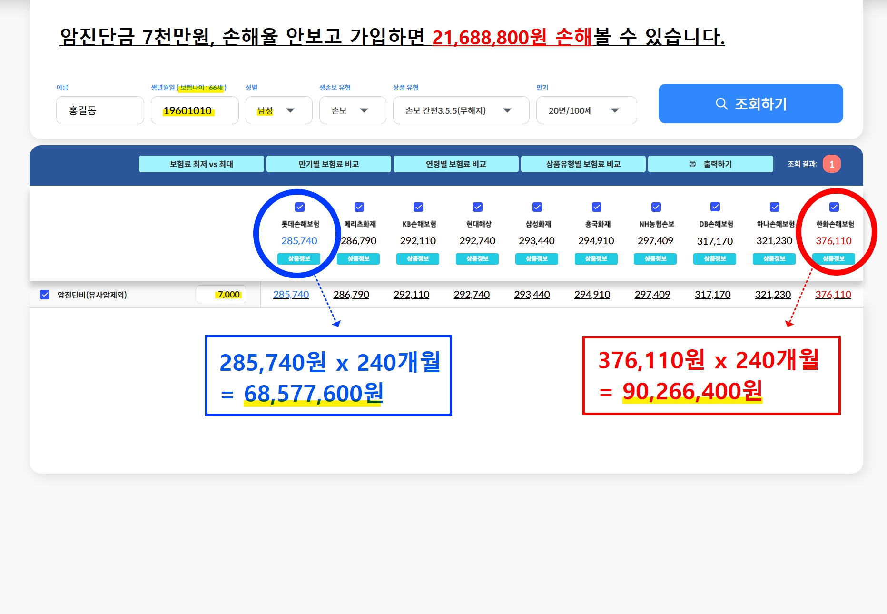This screenshot has height=614, width=887.
Task: Click the 7,000 coverage amount field
Action: [221, 295]
